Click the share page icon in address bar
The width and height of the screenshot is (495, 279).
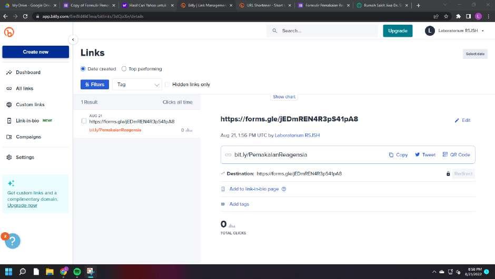tap(436, 16)
